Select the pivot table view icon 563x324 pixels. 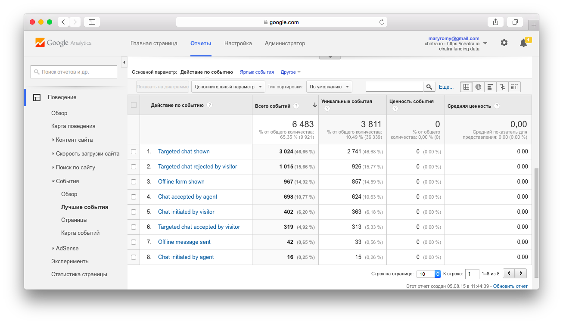pos(514,87)
